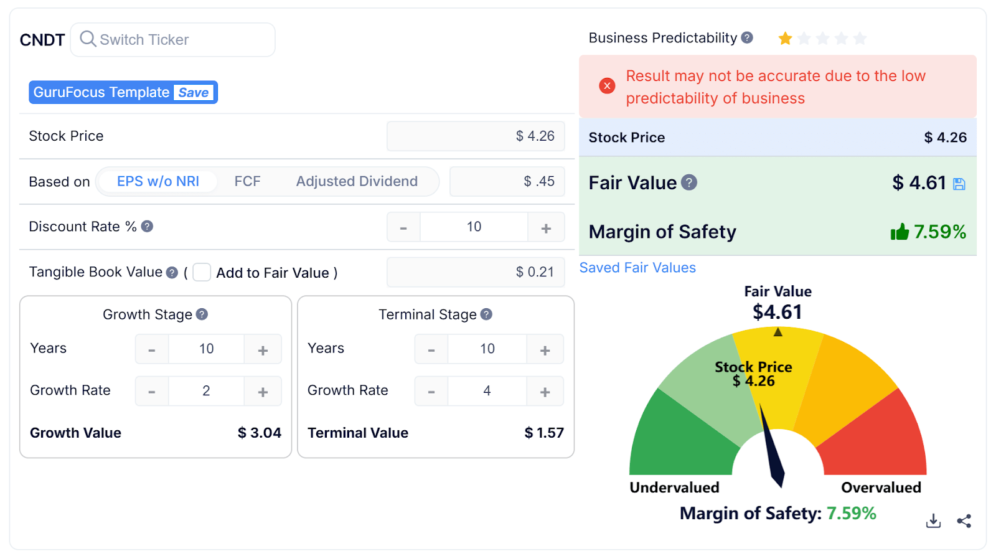Image resolution: width=996 pixels, height=556 pixels.
Task: Select the Adjusted Dividend tab
Action: (x=357, y=181)
